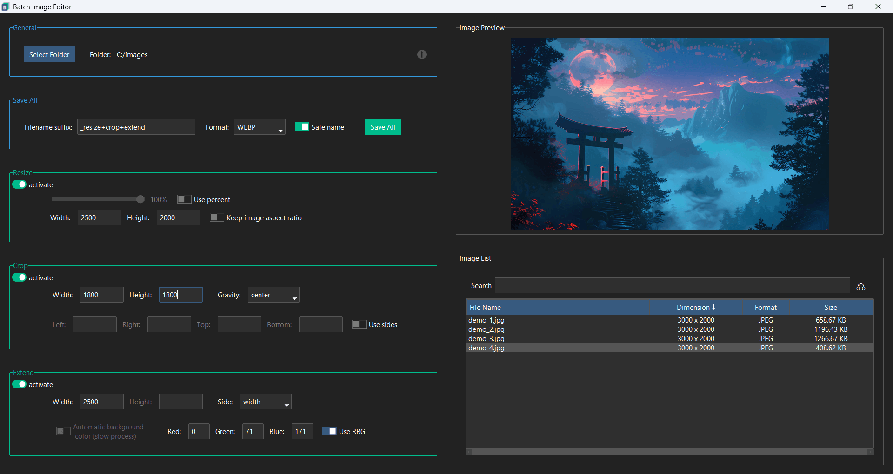Turn off the Crop activate switch
This screenshot has width=893, height=474.
coord(19,277)
